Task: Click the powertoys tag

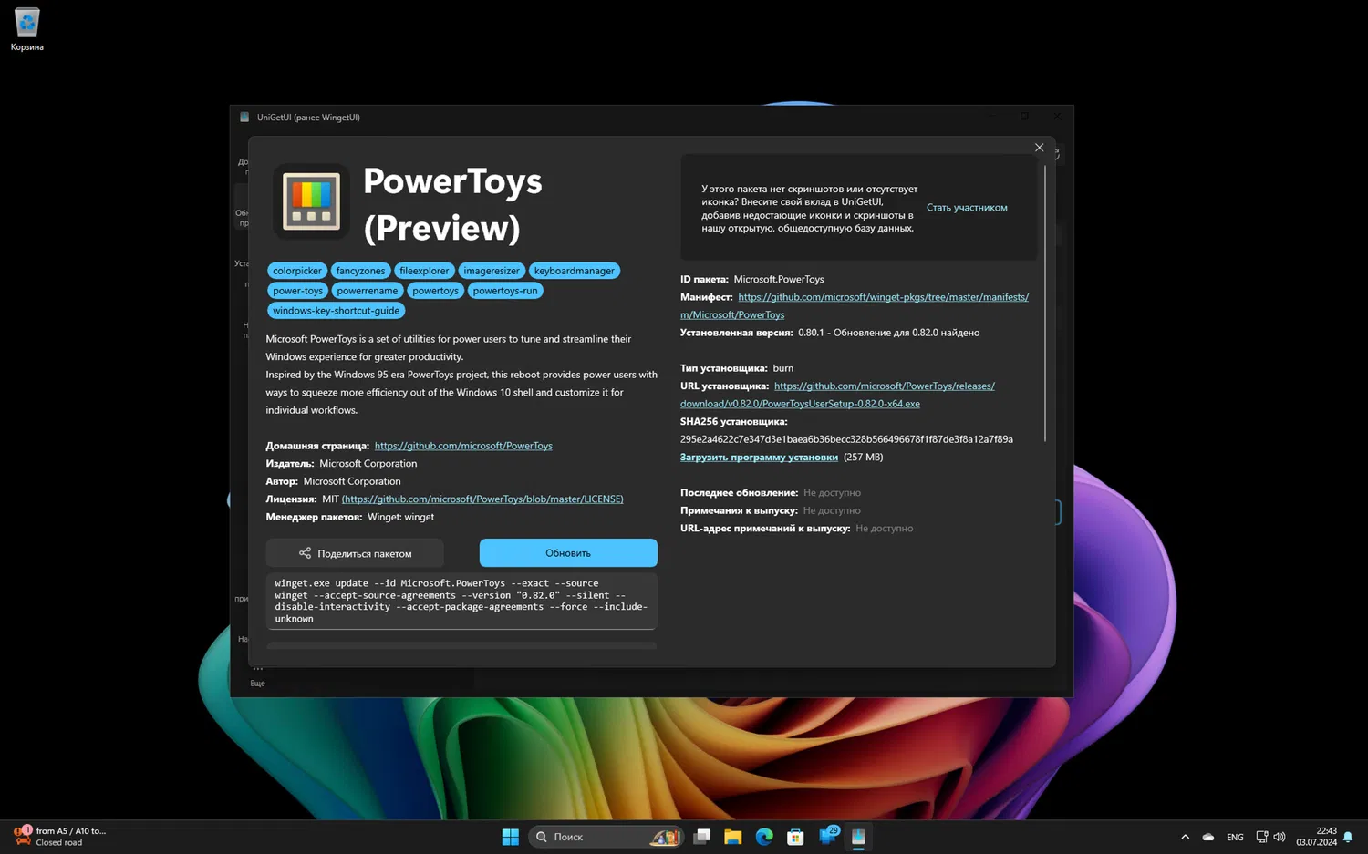Action: 435,291
